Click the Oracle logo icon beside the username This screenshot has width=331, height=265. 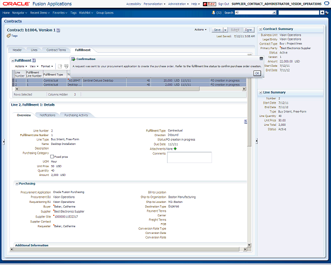326,4
